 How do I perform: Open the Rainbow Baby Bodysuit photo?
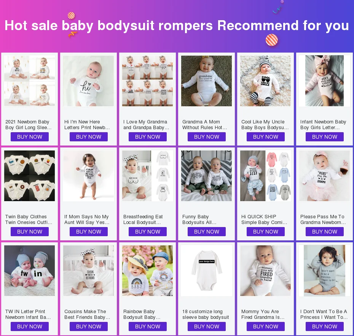tap(147, 271)
